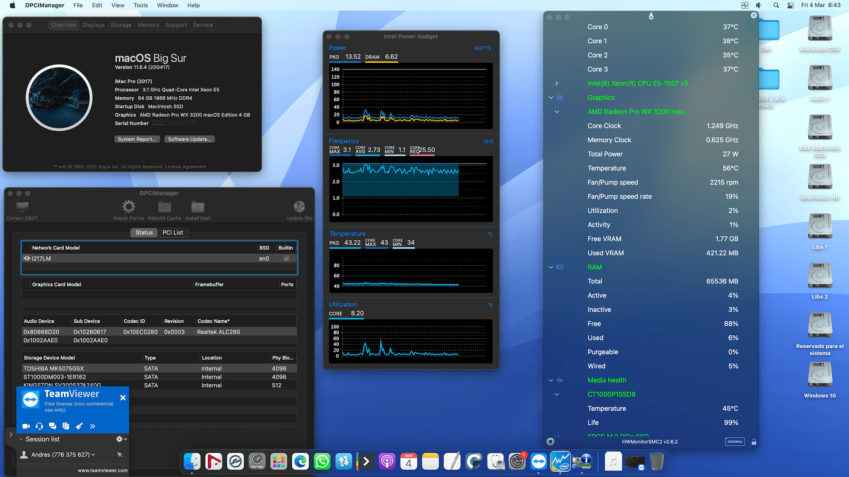Open the RME TotalMix icon in Dock
Screen dimensions: 849x477
point(257,462)
